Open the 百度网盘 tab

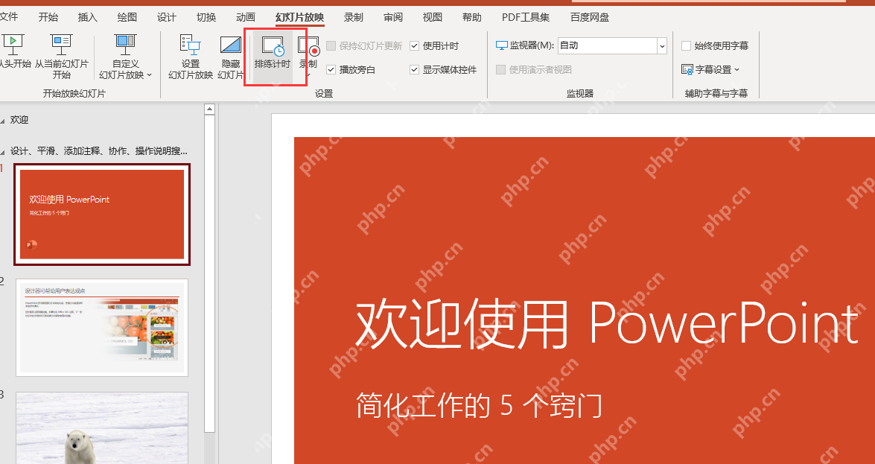[590, 17]
